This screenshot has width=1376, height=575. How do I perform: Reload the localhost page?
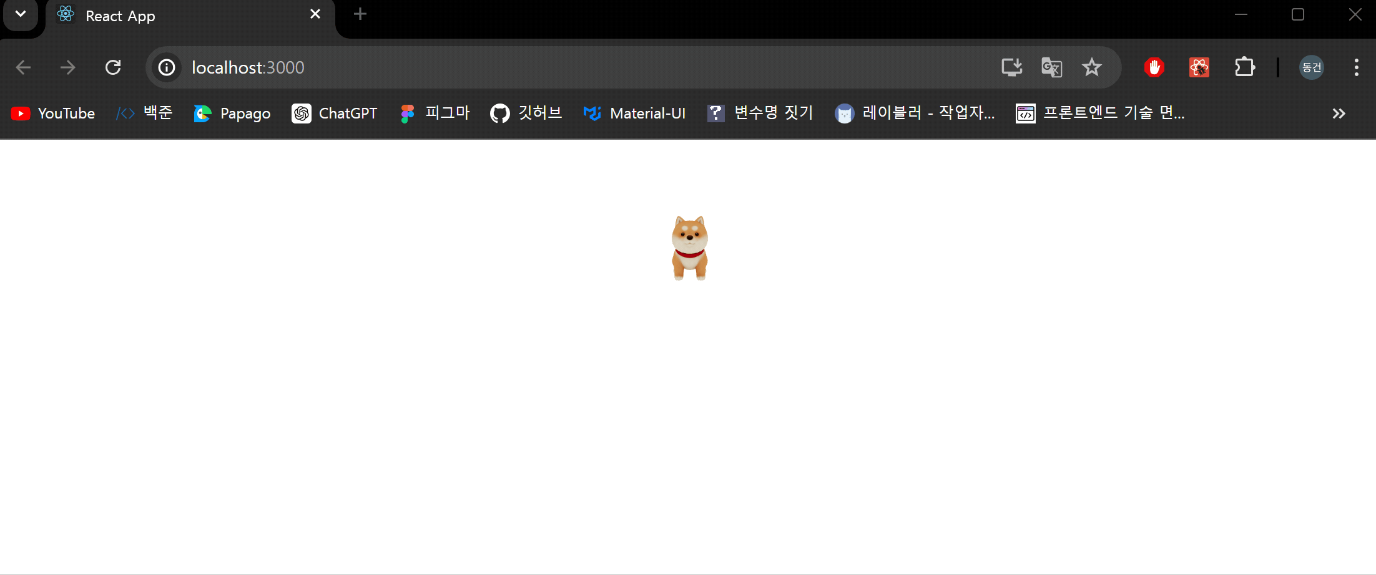point(113,67)
